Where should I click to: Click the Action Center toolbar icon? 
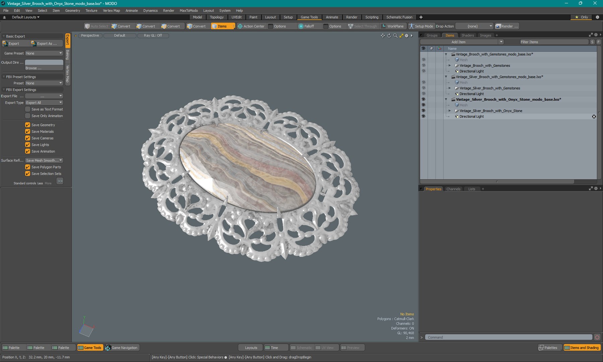tap(251, 26)
